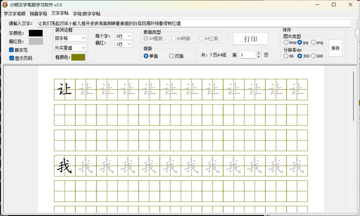Click the bear app icon in the title bar

(x=4, y=4)
